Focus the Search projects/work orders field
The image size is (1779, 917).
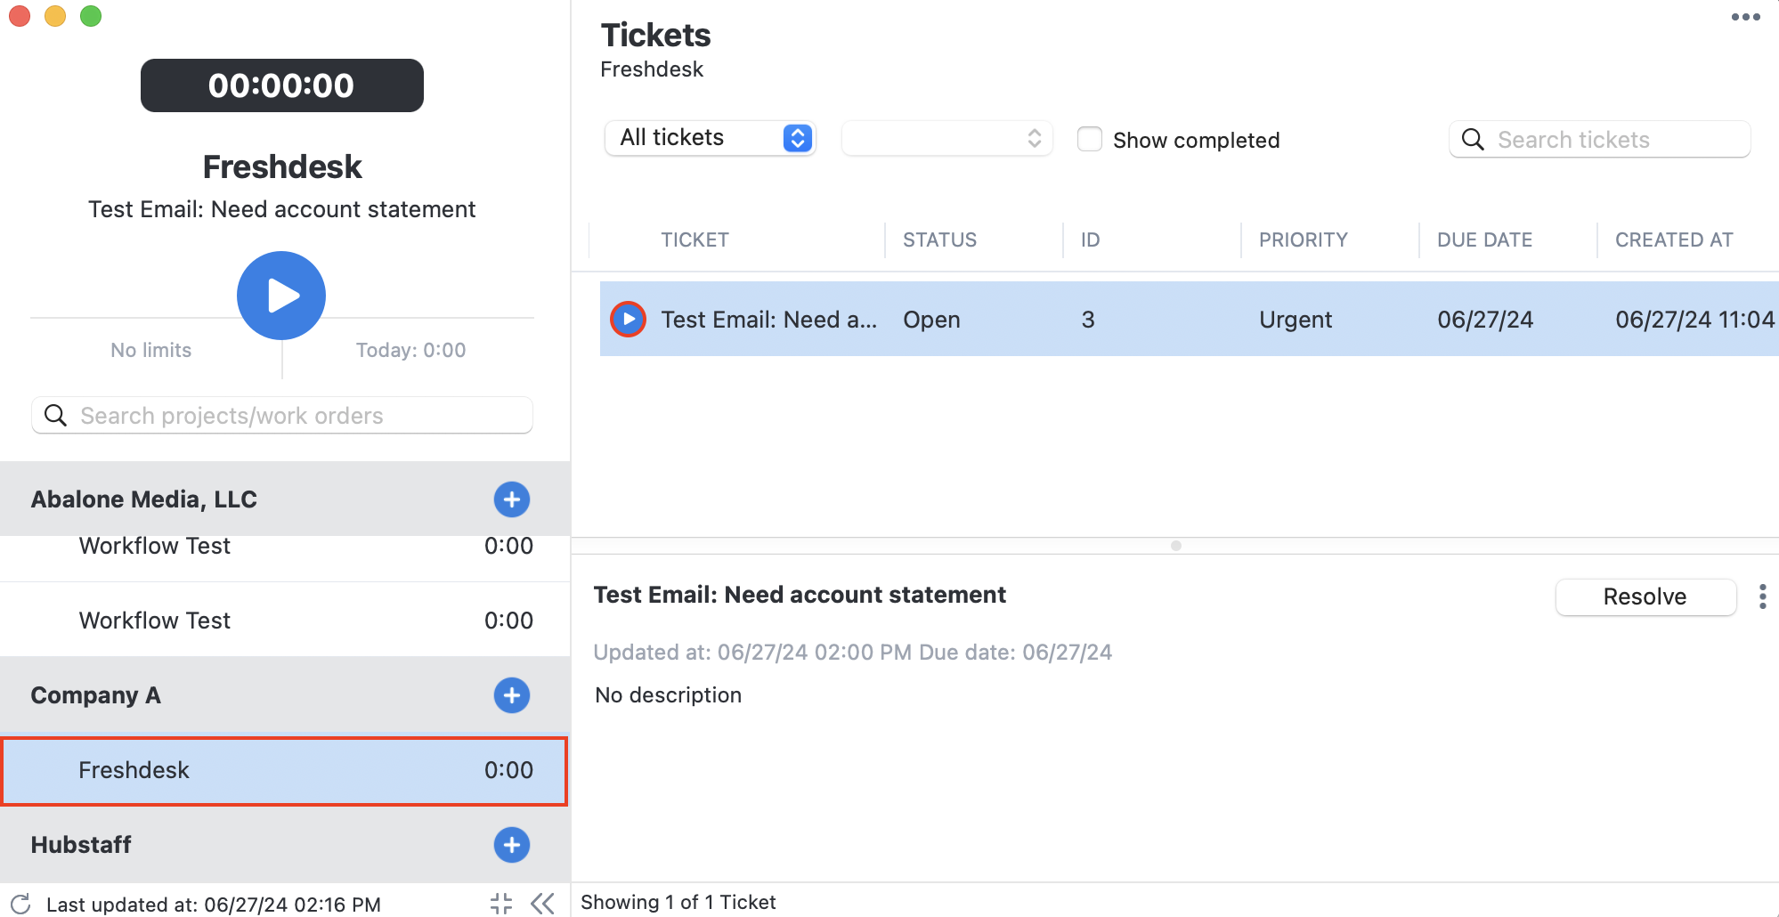pos(282,416)
